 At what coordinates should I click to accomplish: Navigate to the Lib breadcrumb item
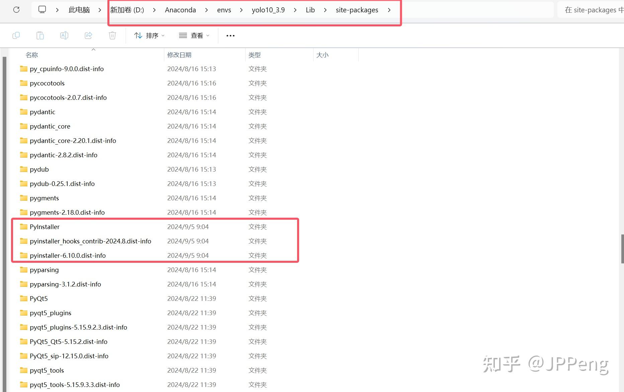[x=310, y=10]
